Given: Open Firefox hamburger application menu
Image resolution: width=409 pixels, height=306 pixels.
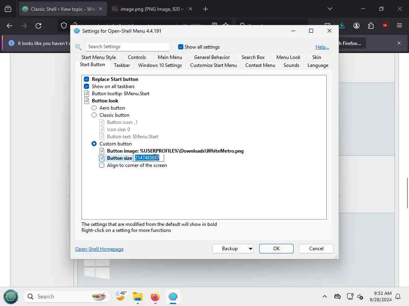Looking at the screenshot, I should [399, 25].
